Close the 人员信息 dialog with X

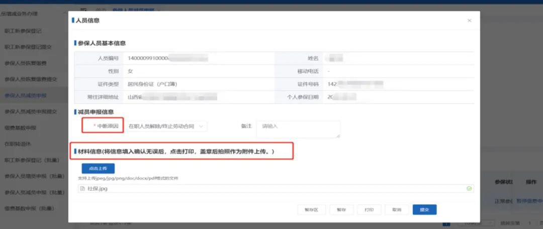click(469, 21)
